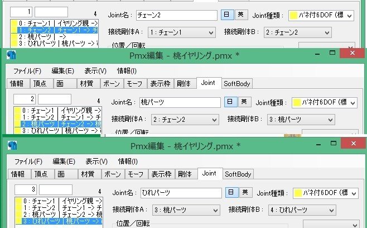Select row 1 : チェーン2 in the ひれパーツ window's list
Image resolution: width=367 pixels, height=228 pixels.
(x=59, y=208)
